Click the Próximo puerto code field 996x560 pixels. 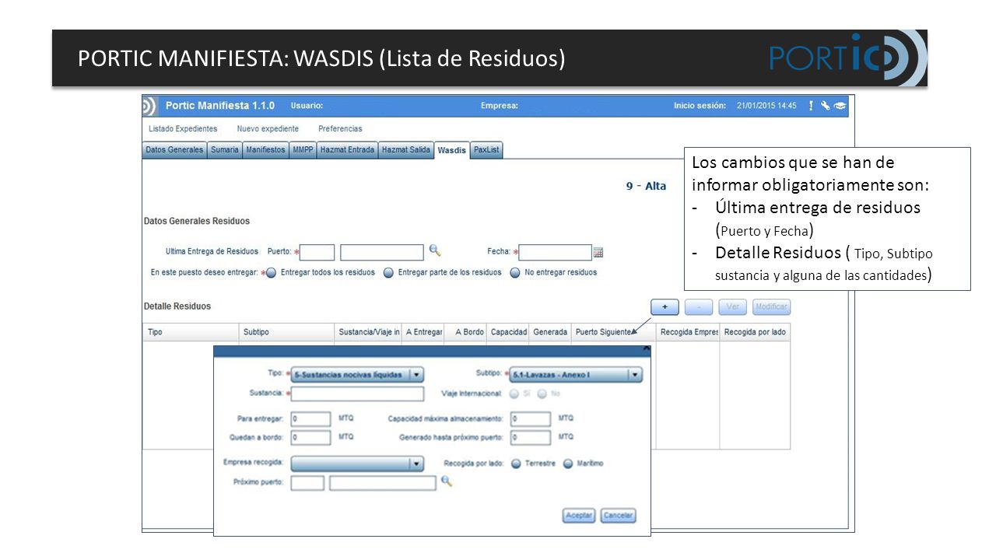(x=307, y=483)
